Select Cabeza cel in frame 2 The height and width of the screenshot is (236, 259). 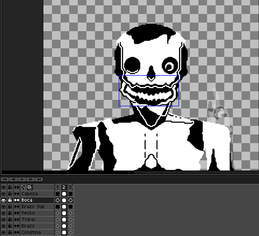64,194
